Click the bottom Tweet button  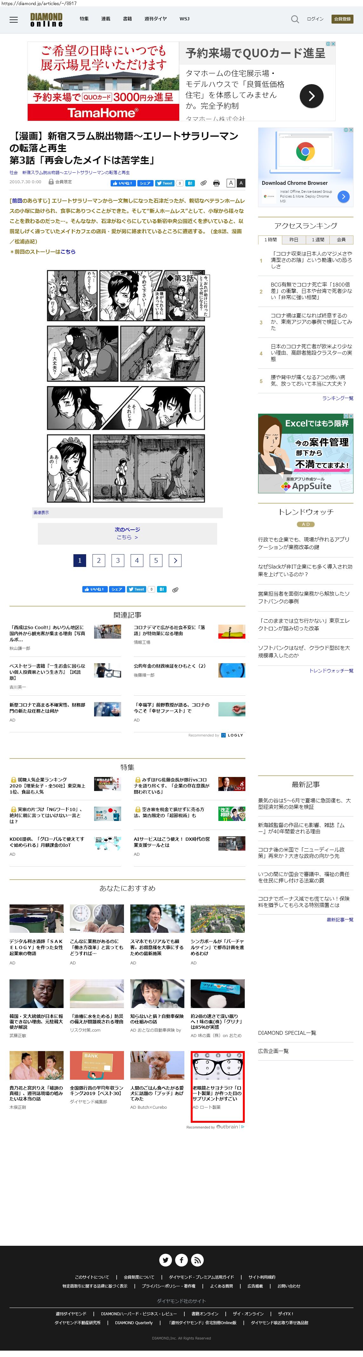(x=137, y=589)
